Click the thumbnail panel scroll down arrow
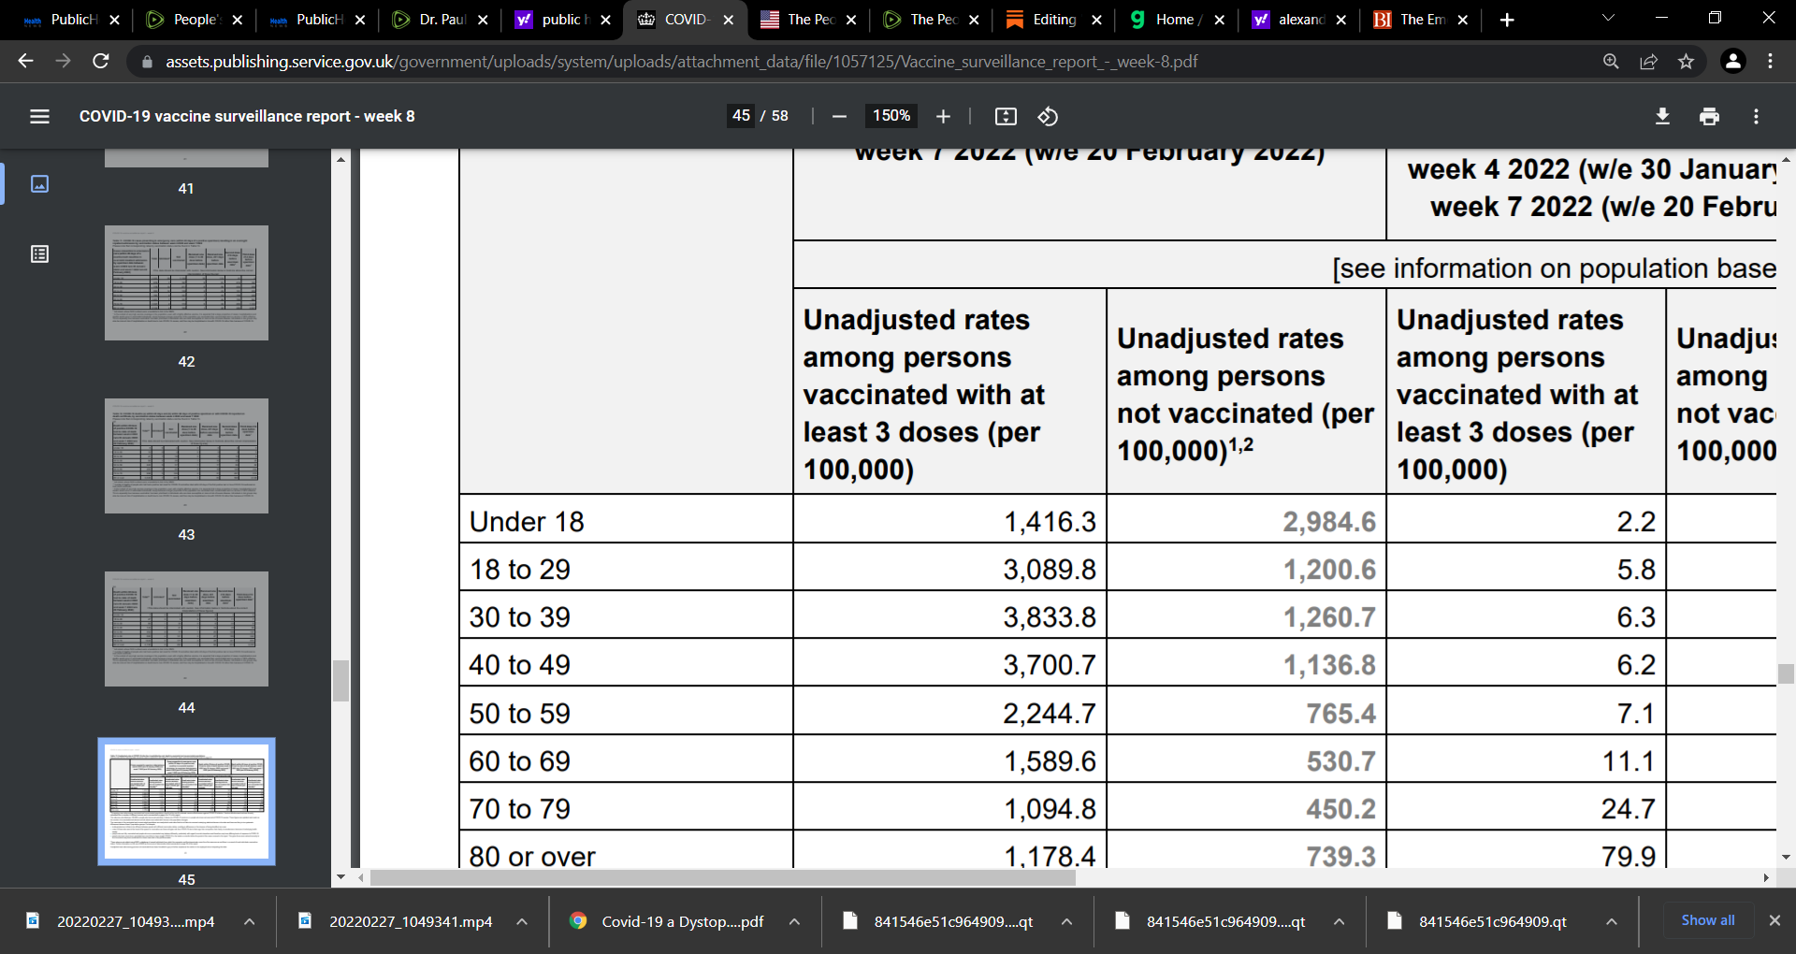Viewport: 1796px width, 954px height. tap(340, 877)
